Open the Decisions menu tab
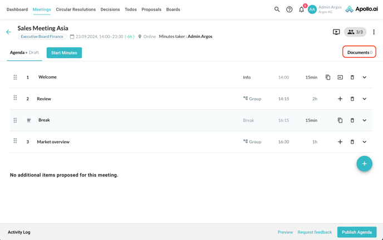Viewport: 383px width, 240px height. tap(110, 9)
